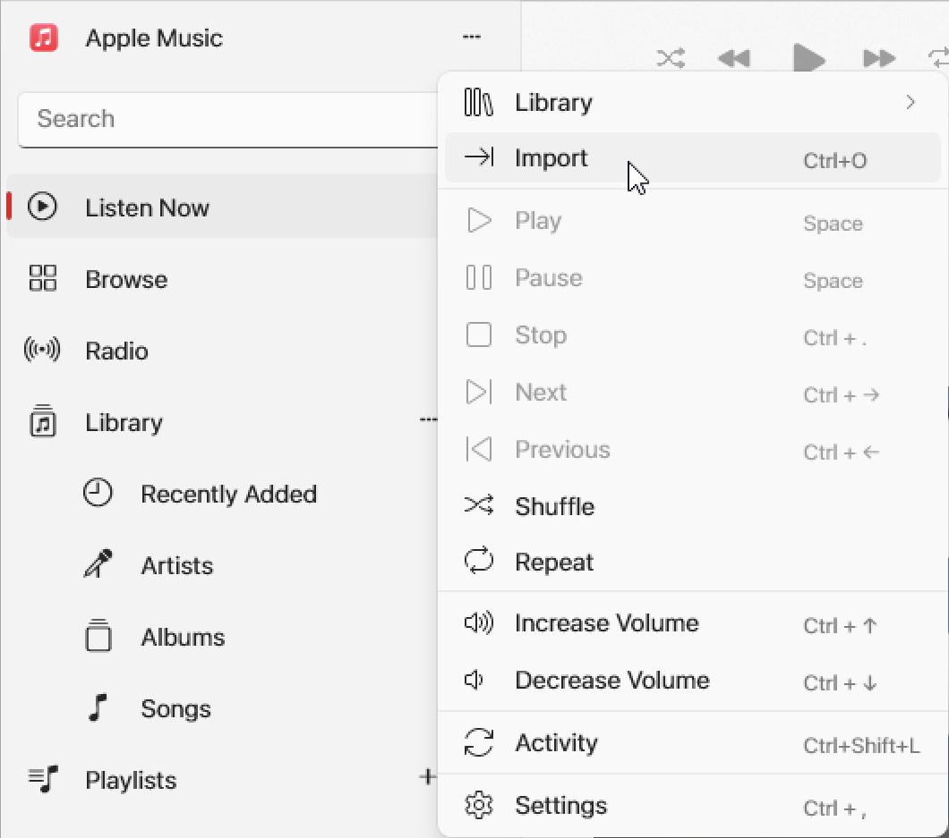Open the three-dot menu beside Apple Music
This screenshot has height=838, width=949.
click(x=472, y=37)
